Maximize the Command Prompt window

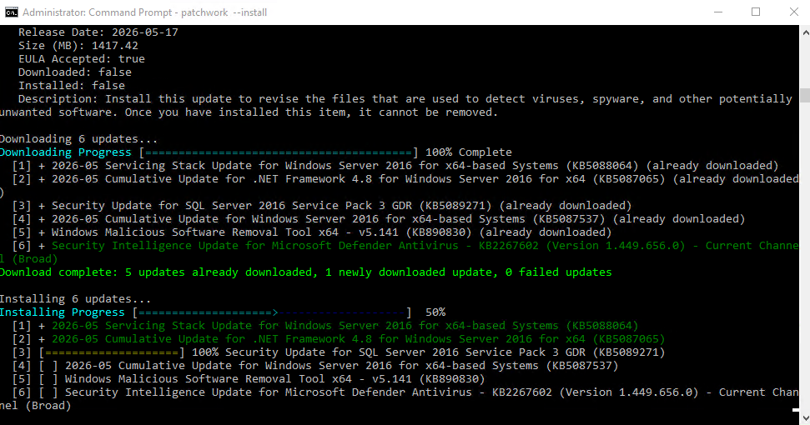756,12
